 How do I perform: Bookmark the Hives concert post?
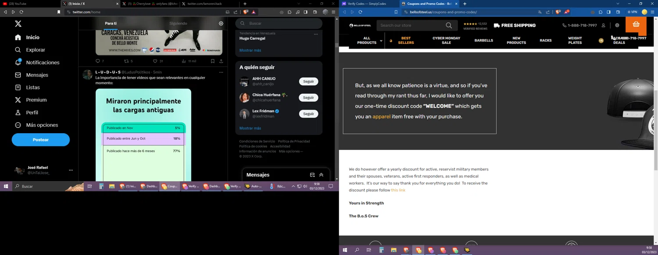coord(213,61)
